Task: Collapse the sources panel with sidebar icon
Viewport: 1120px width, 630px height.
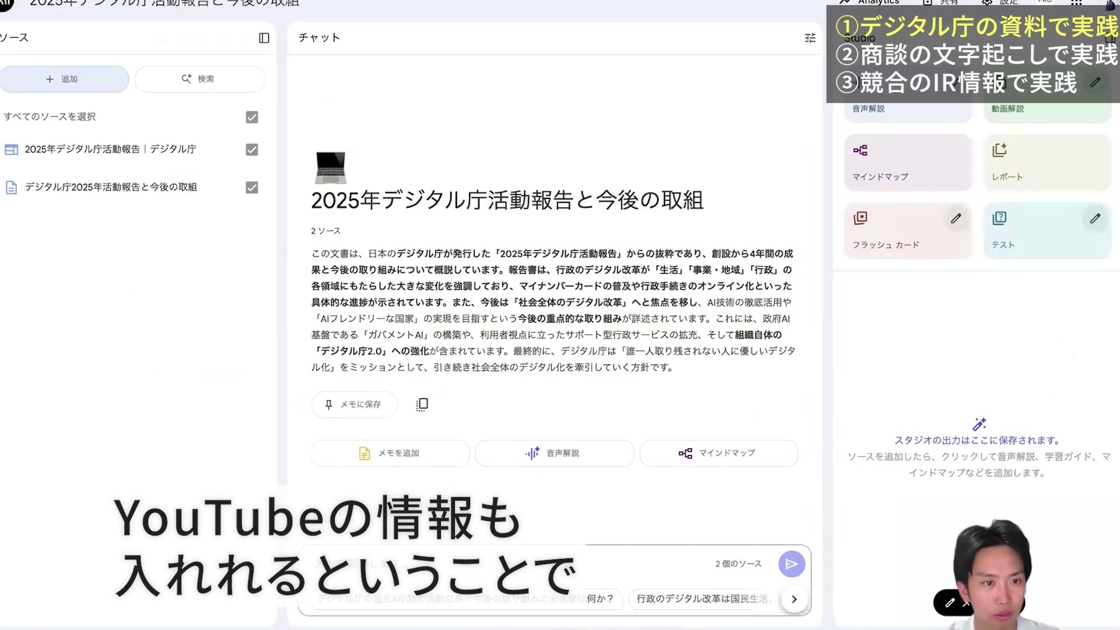Action: [x=264, y=38]
